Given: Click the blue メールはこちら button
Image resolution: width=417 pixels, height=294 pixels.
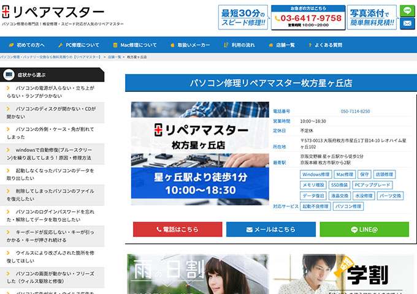Looking at the screenshot, I should pyautogui.click(x=271, y=229).
